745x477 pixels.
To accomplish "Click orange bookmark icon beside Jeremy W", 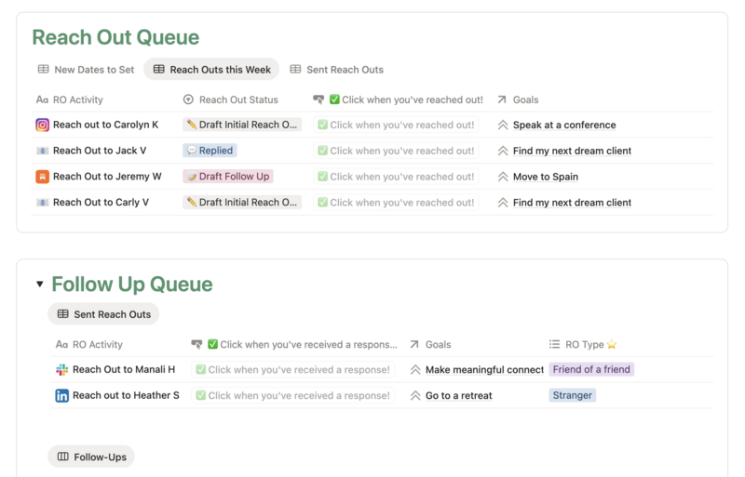I will point(42,177).
